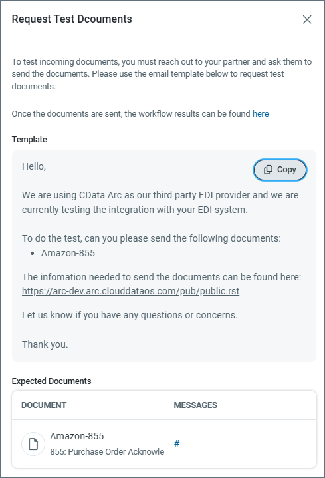Click the 'Thank you.' closing line
This screenshot has height=478, width=325.
pos(45,344)
